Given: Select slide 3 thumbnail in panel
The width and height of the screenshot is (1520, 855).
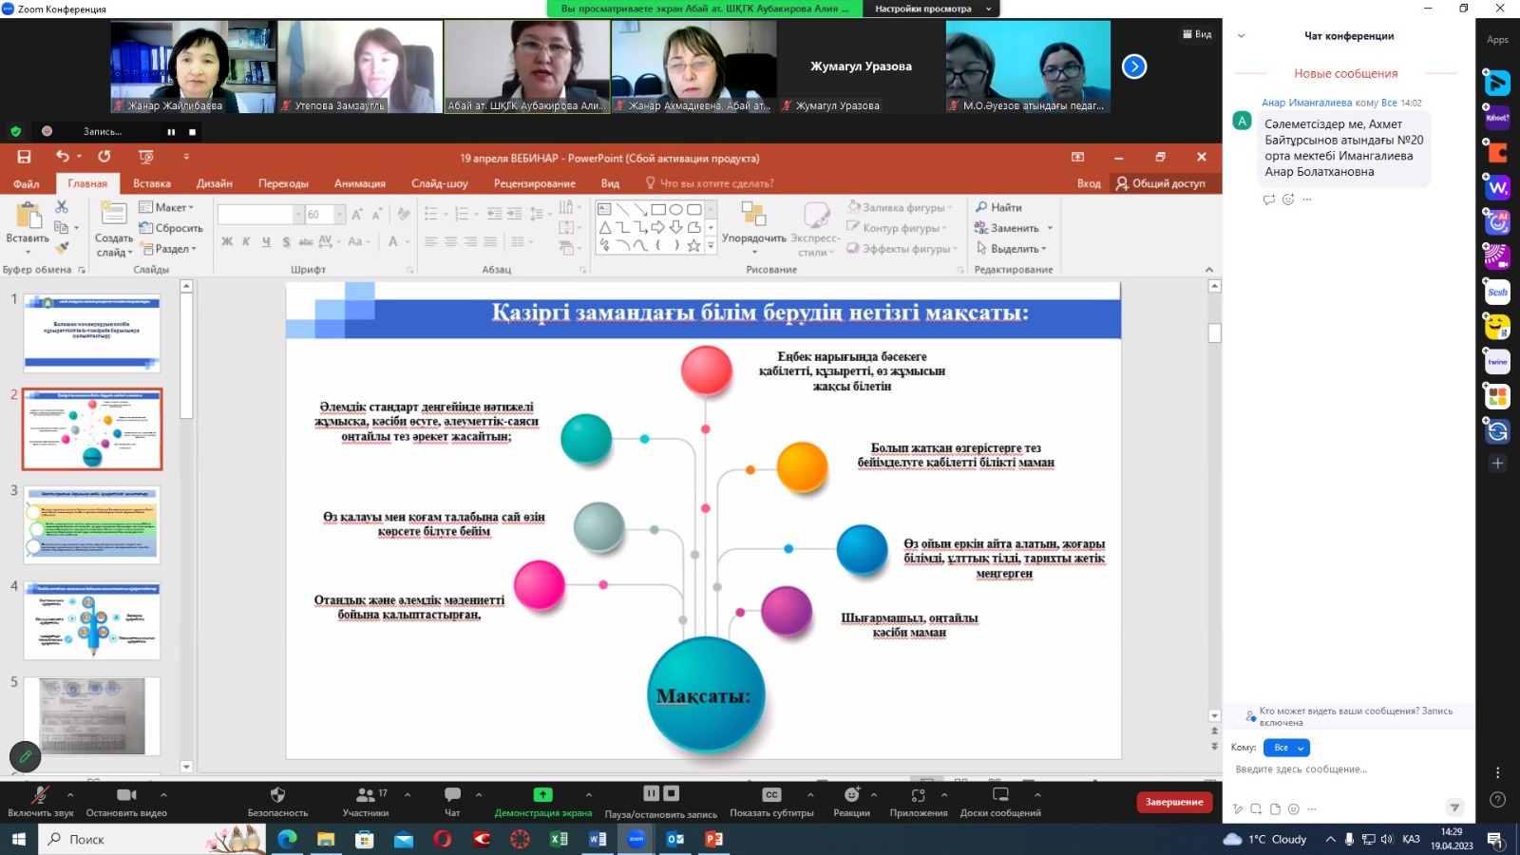Looking at the screenshot, I should (x=92, y=524).
